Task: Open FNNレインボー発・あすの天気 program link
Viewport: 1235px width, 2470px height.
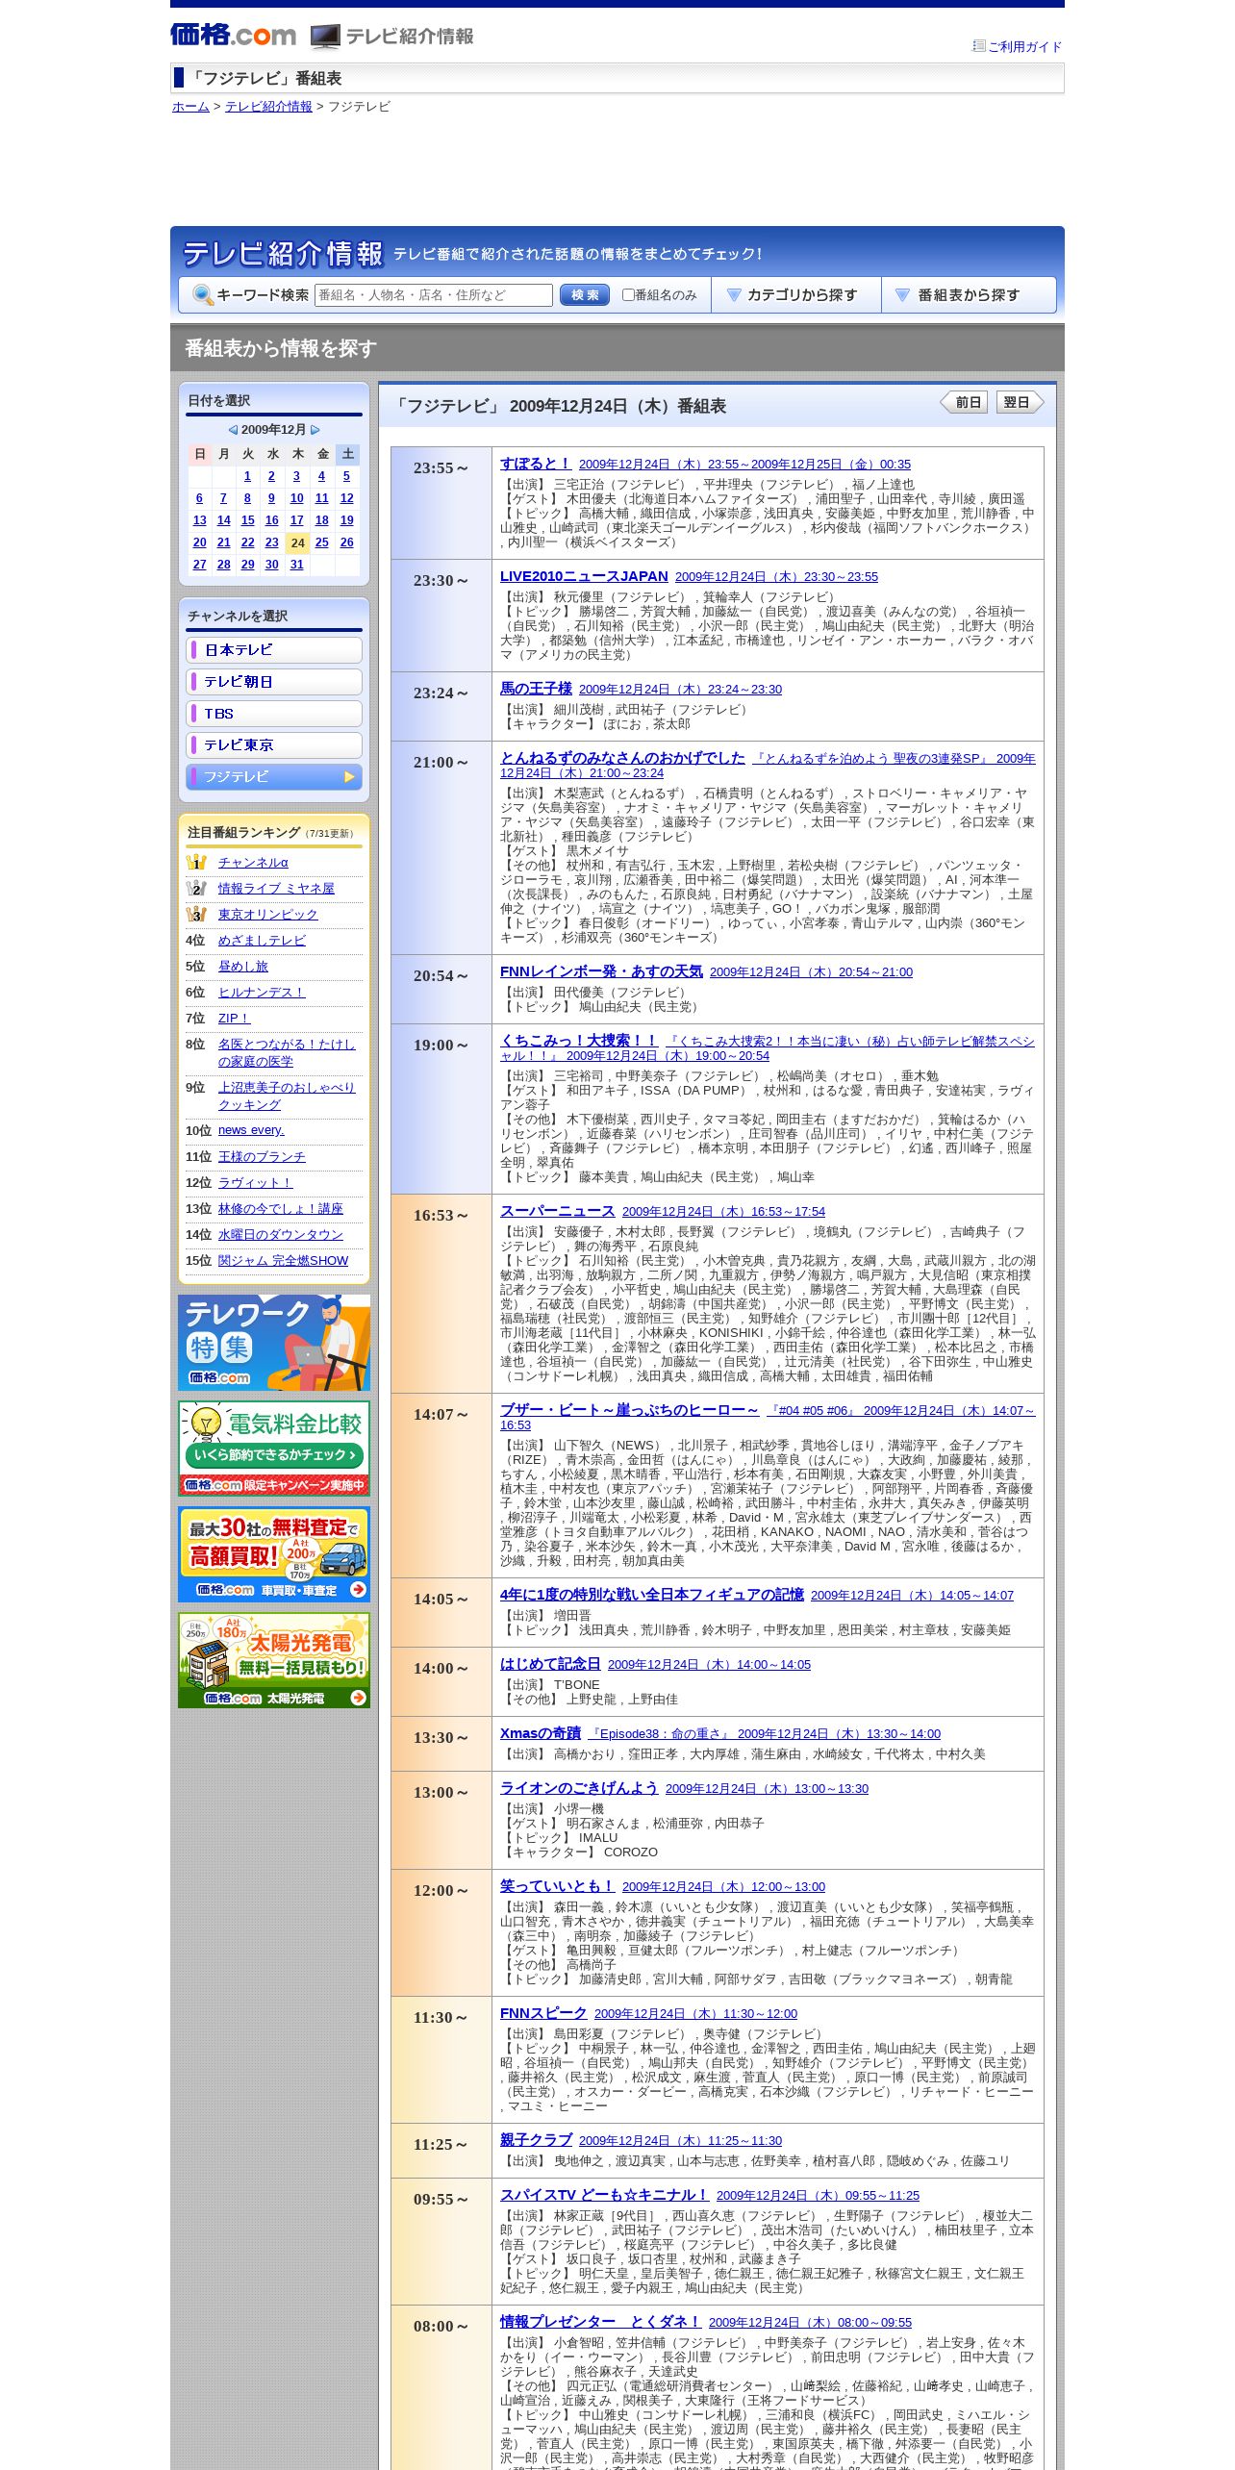Action: coord(601,971)
